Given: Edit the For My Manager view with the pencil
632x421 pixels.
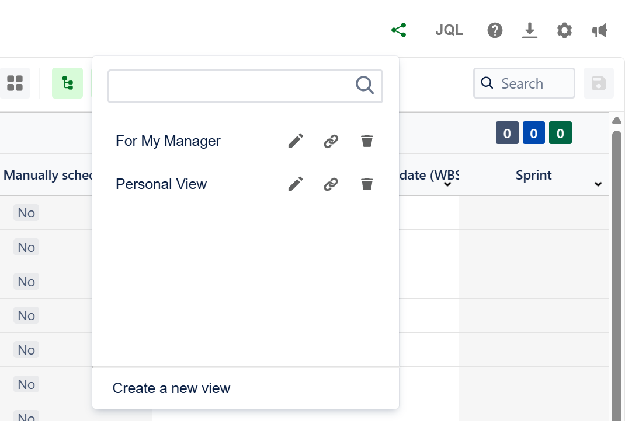Looking at the screenshot, I should point(296,141).
